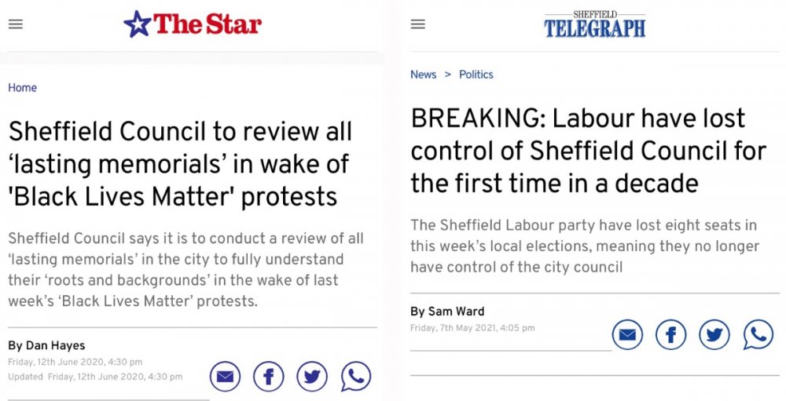Open author Sam Ward byline
The width and height of the screenshot is (786, 401).
point(447,312)
